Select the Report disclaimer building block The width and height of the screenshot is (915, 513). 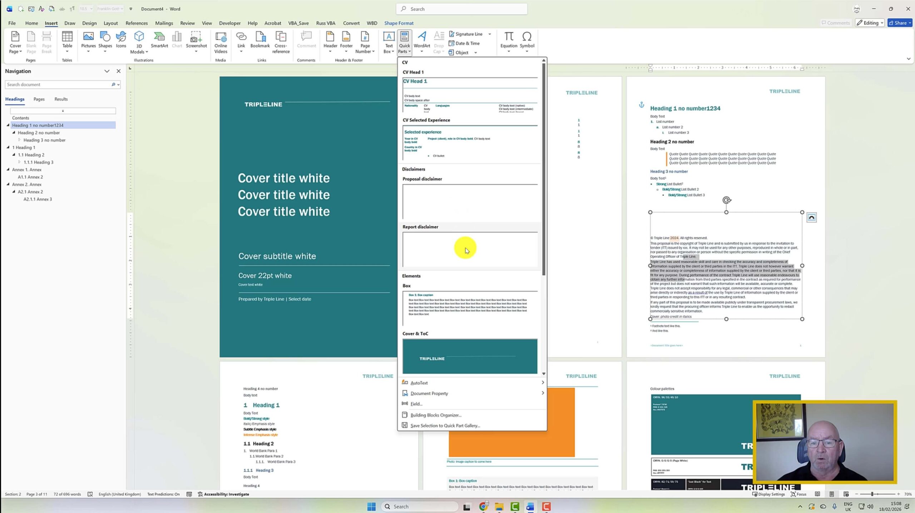(470, 249)
